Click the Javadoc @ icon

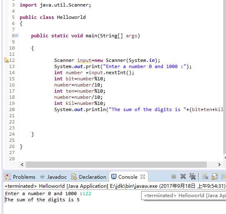click(x=42, y=177)
